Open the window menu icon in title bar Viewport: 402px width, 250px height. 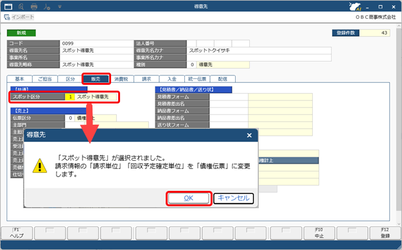8,6
